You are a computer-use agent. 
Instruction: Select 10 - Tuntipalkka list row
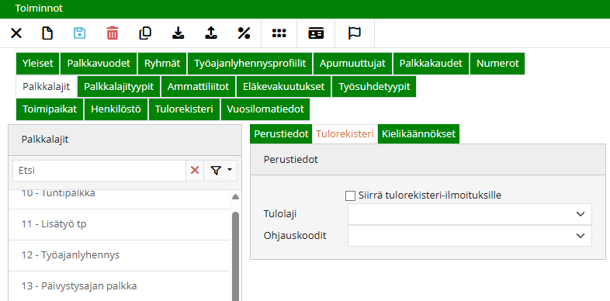tap(119, 199)
